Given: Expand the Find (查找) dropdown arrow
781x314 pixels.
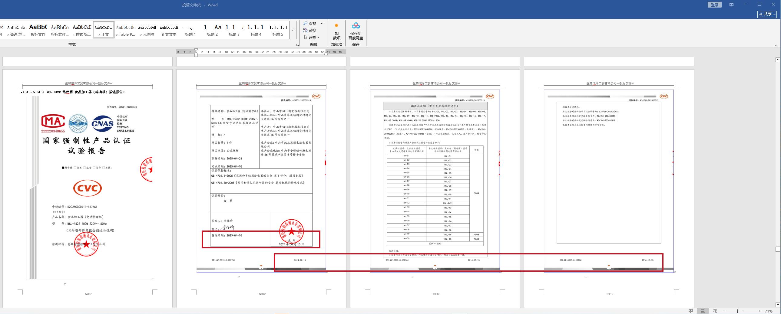Looking at the screenshot, I should 322,23.
